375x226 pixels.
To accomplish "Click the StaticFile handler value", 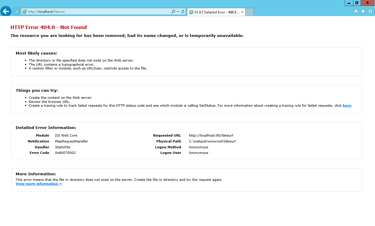I will click(x=62, y=147).
